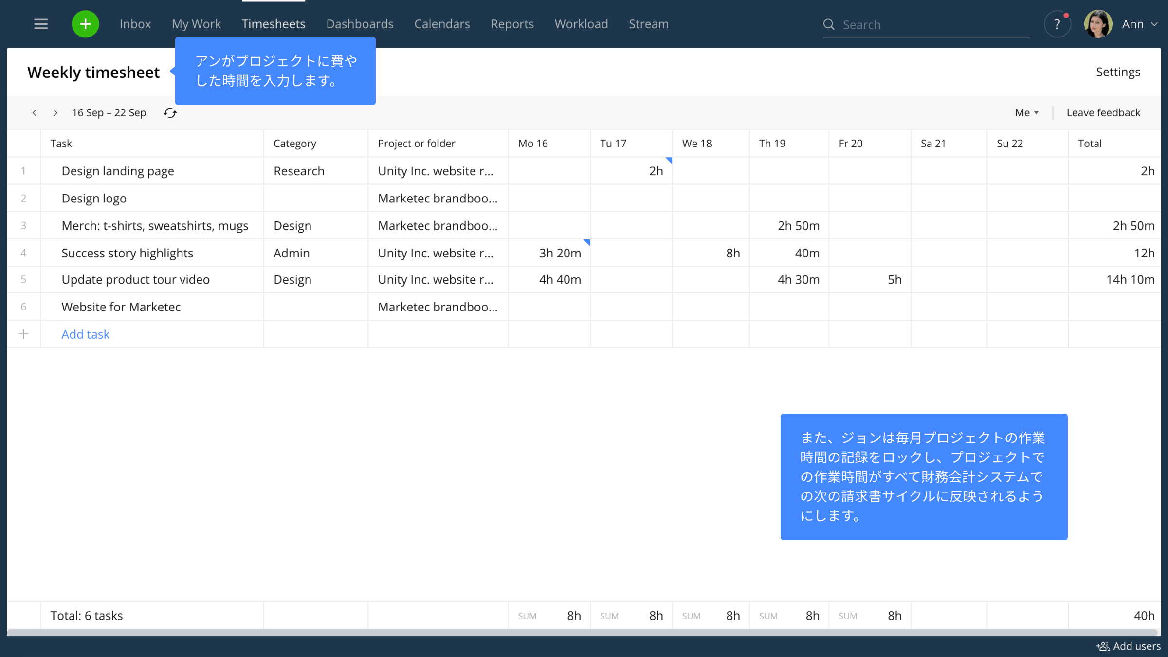Click the refresh timesheet icon
The width and height of the screenshot is (1168, 657).
coord(170,113)
